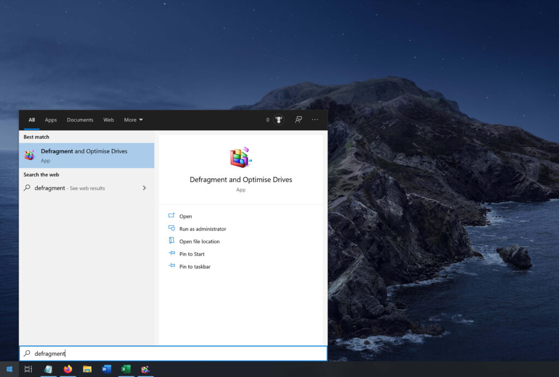
Task: Click the notepad-like app icon on taskbar
Action: (48, 369)
